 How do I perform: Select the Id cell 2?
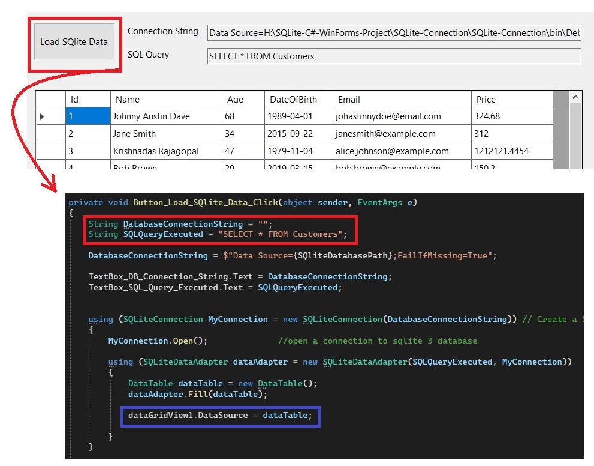coord(88,134)
